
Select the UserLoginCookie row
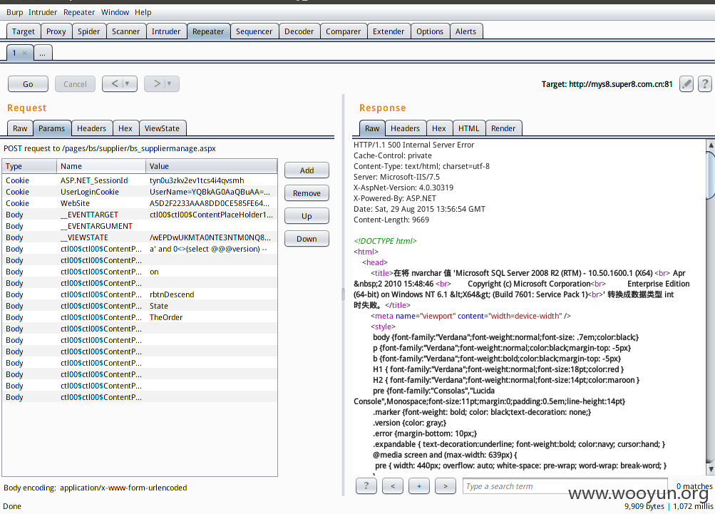(x=140, y=192)
